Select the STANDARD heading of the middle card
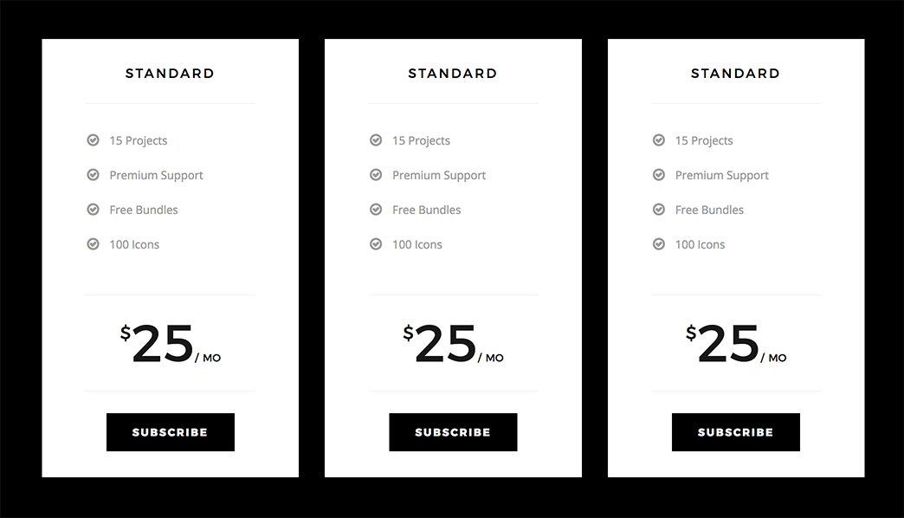Screen dimensions: 904x518 pos(453,74)
